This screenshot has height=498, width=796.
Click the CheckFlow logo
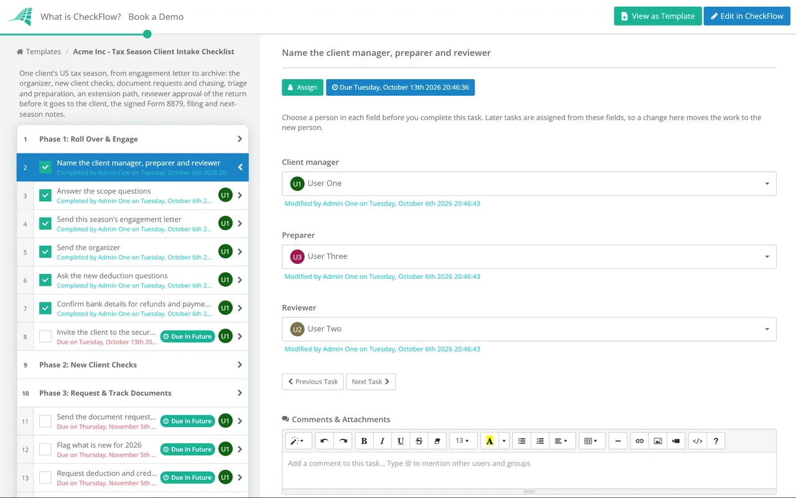(19, 17)
